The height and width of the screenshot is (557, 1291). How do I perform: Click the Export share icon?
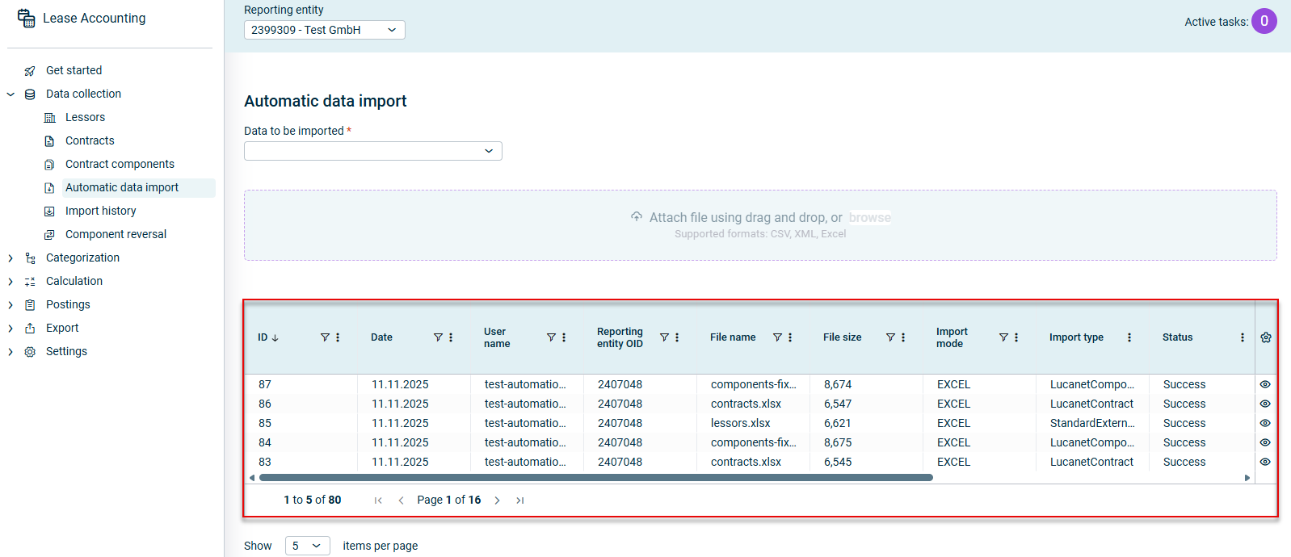tap(30, 329)
